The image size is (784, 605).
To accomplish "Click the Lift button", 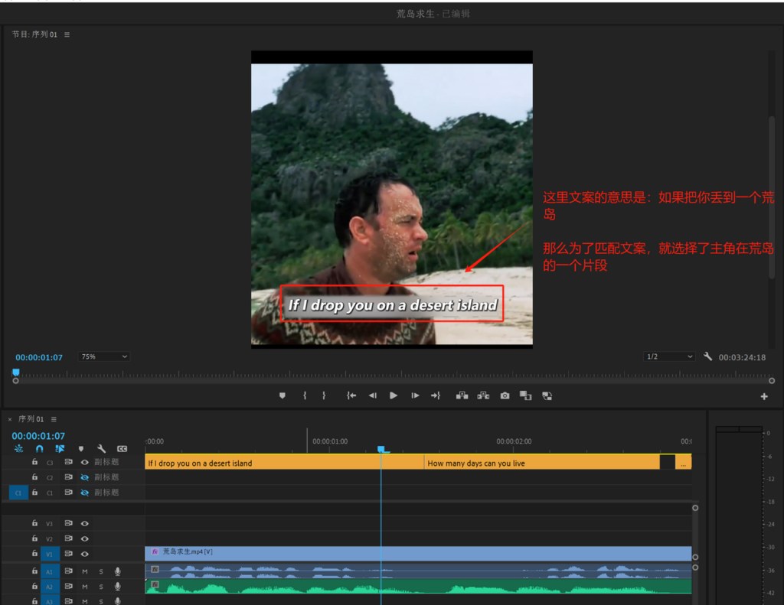I will (462, 395).
